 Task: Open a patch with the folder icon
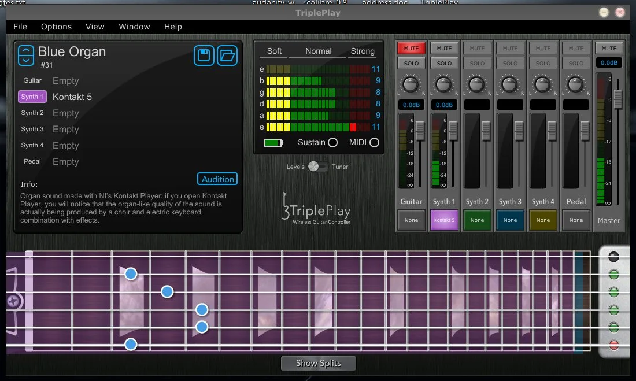(227, 56)
